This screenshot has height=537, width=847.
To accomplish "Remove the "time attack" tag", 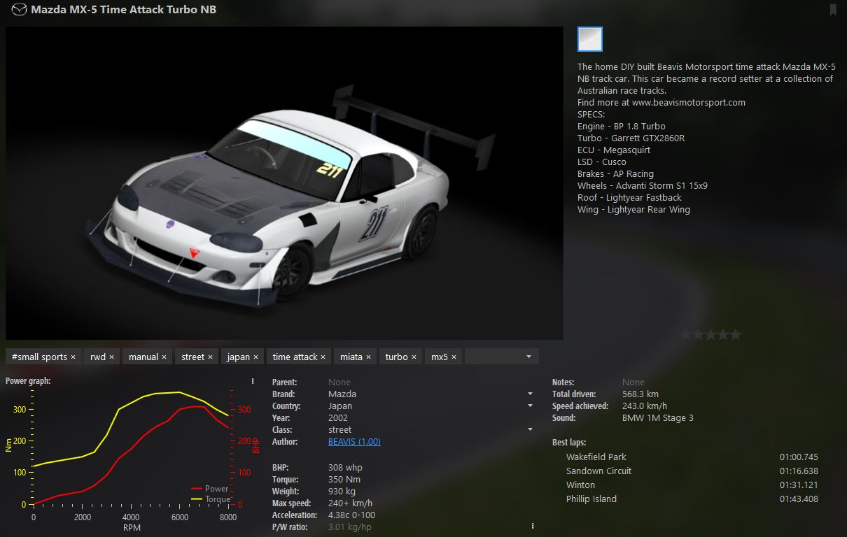I will tap(323, 356).
